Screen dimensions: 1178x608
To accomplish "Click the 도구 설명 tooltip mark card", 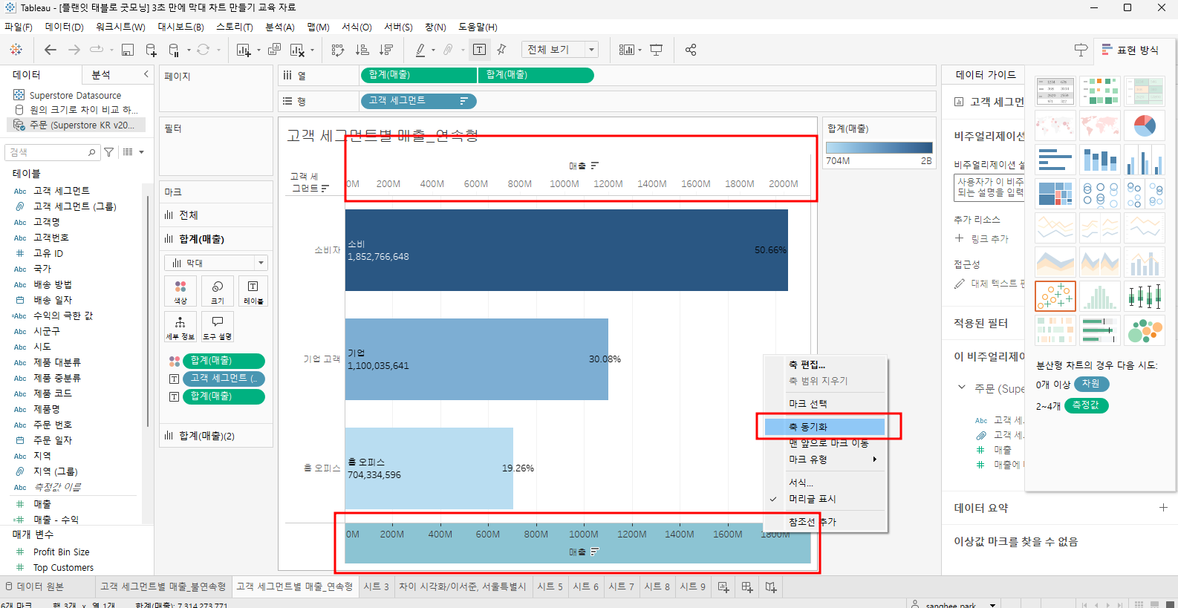I will [218, 327].
